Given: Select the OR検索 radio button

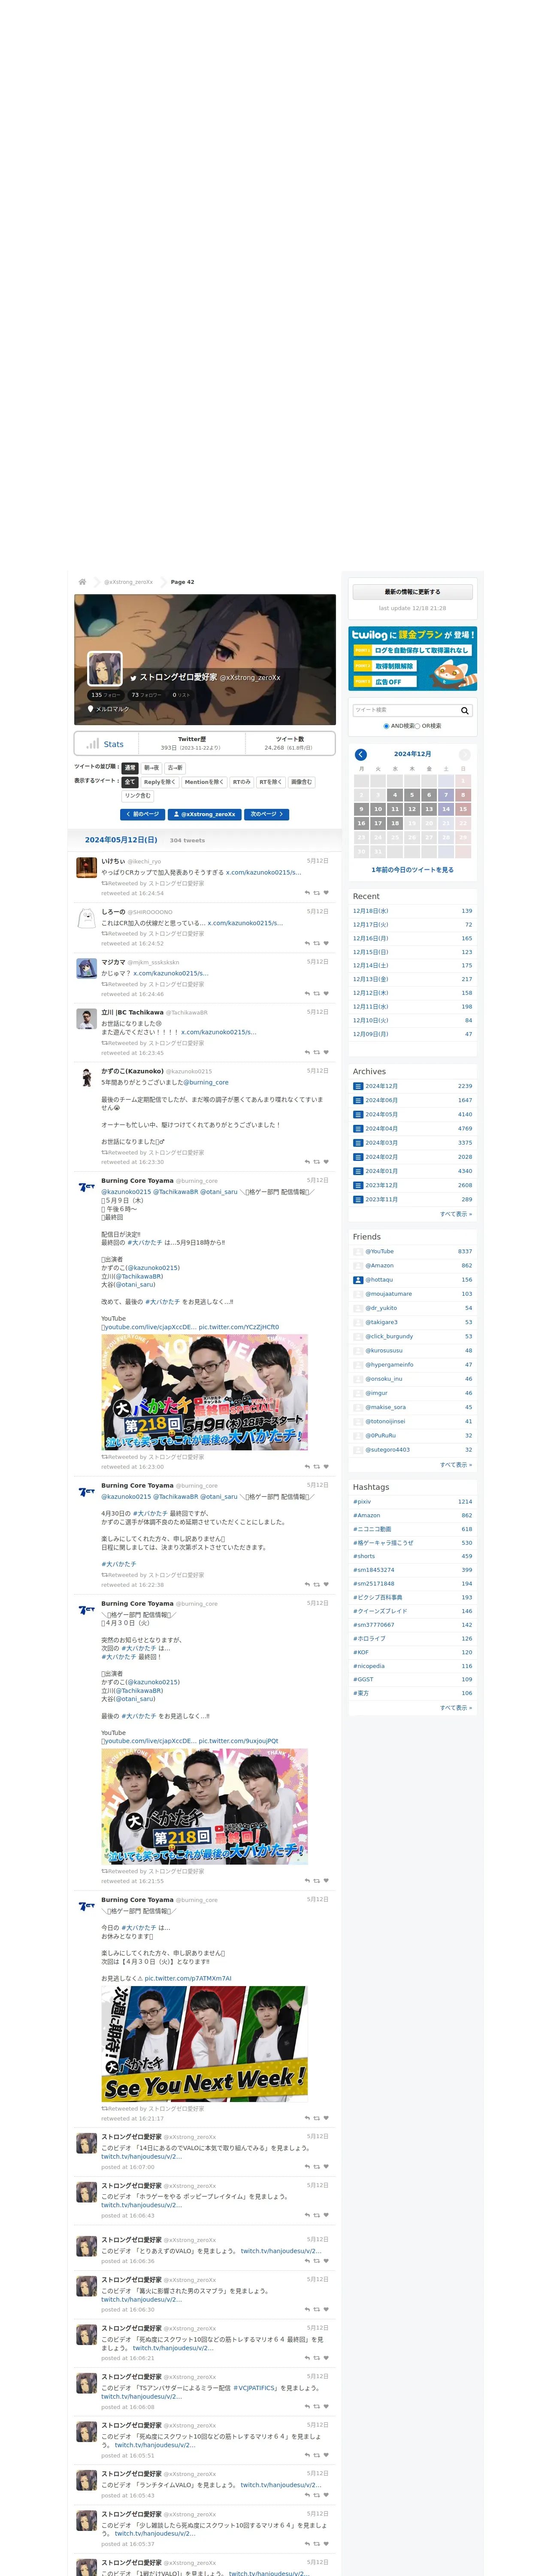Looking at the screenshot, I should 418,726.
